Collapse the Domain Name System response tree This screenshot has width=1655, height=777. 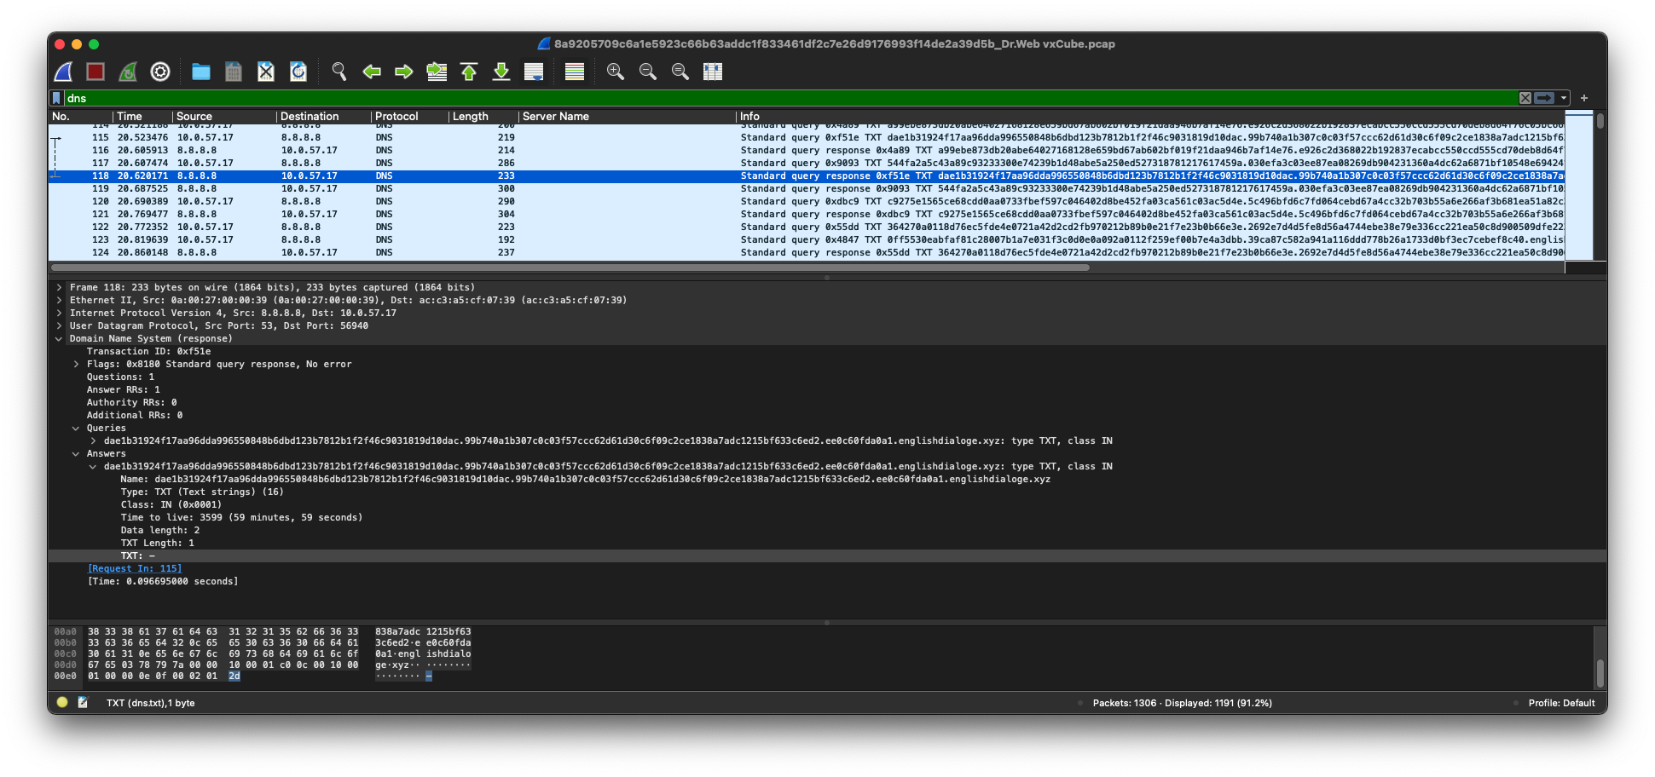[x=59, y=338]
